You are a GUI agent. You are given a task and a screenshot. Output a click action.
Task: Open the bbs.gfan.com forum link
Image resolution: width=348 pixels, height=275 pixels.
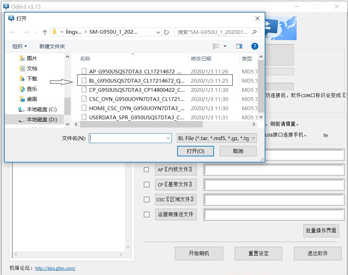point(55,268)
